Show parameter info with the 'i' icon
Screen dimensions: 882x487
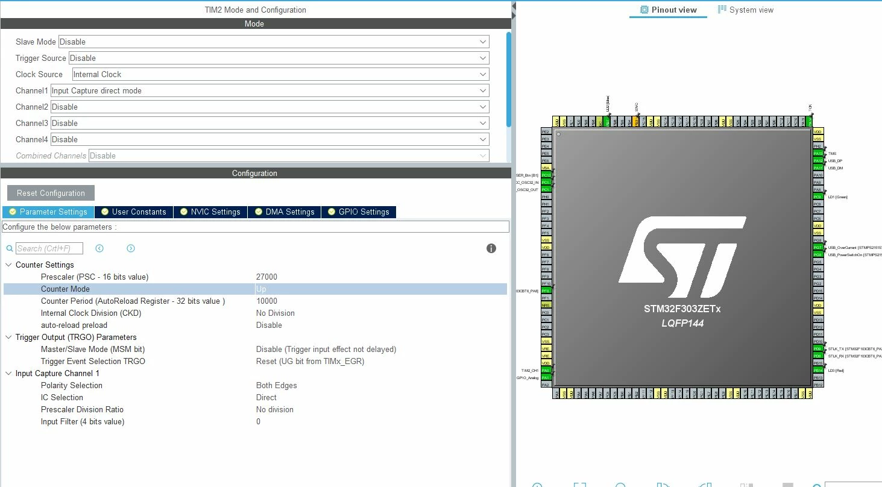point(491,248)
